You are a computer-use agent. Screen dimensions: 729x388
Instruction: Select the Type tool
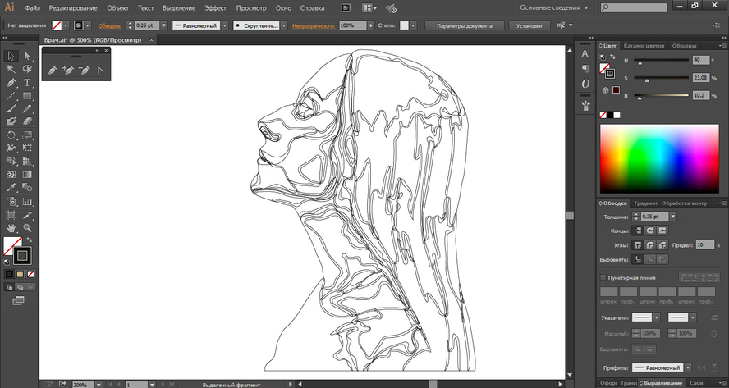tap(27, 83)
